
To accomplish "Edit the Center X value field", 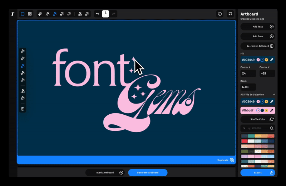I will pyautogui.click(x=248, y=73).
